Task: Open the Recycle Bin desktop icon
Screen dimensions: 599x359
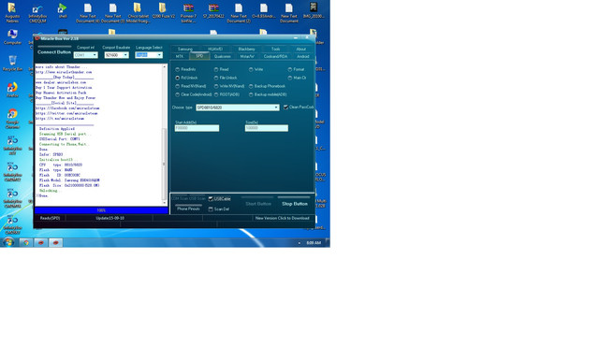Action: tap(12, 63)
